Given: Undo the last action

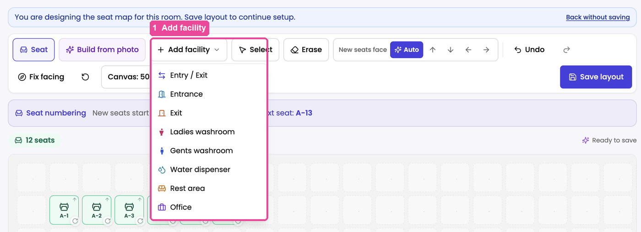Looking at the screenshot, I should (x=529, y=50).
